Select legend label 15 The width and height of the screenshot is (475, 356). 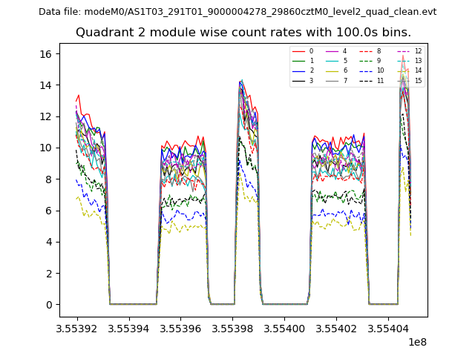tap(418, 81)
